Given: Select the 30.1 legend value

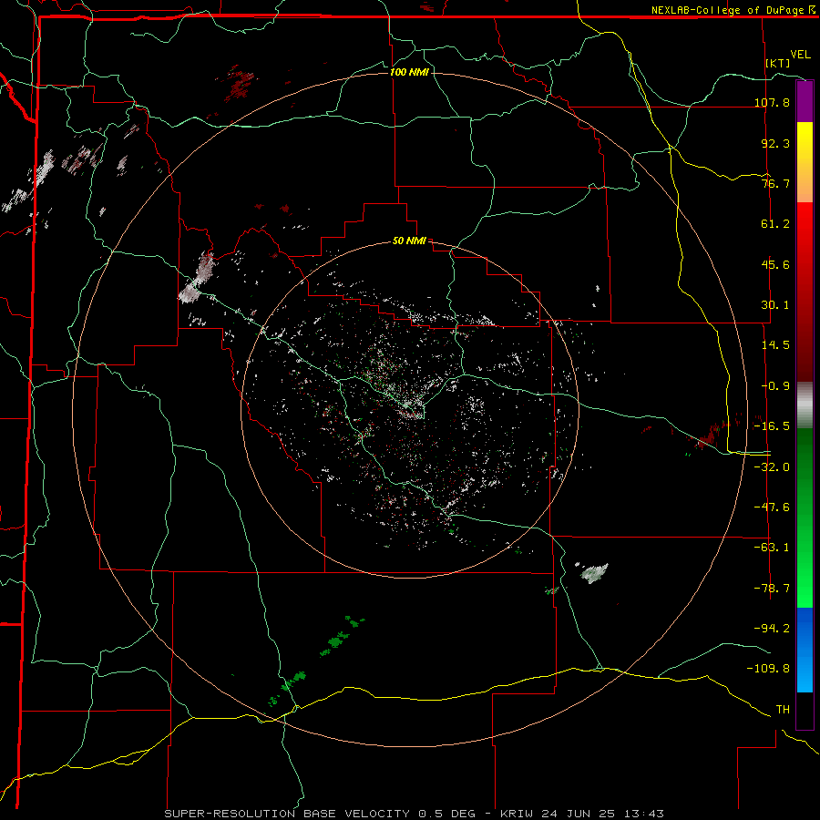Looking at the screenshot, I should [x=775, y=305].
